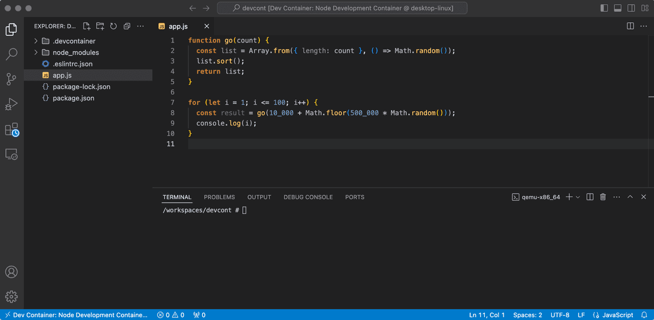Toggle the primary side bar layout button
Screen dimensions: 654x320
[604, 9]
